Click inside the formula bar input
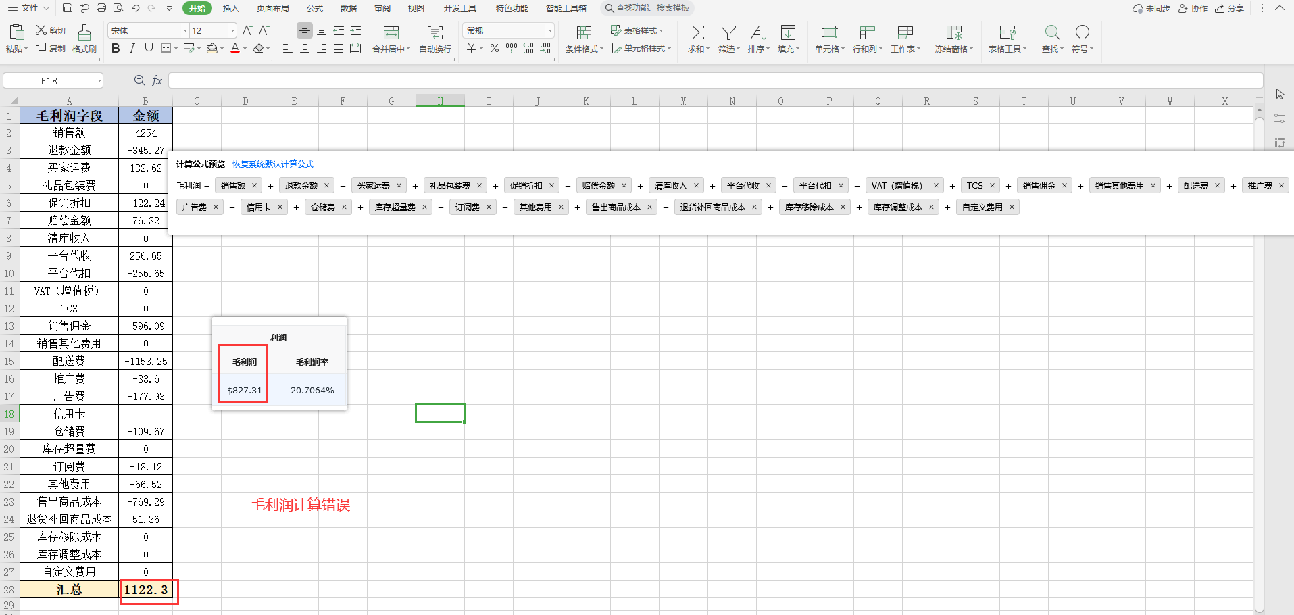This screenshot has height=615, width=1294. click(x=715, y=80)
